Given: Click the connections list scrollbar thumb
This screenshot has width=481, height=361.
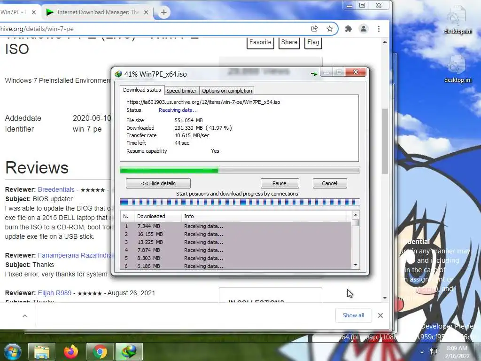Looking at the screenshot, I should (x=356, y=223).
